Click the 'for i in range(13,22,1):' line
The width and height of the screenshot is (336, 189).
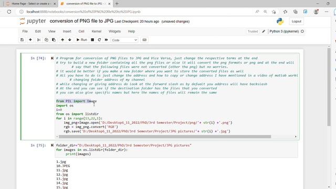79,118
